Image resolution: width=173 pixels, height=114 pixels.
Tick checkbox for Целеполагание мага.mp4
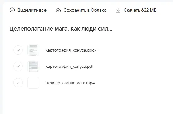pos(18,83)
